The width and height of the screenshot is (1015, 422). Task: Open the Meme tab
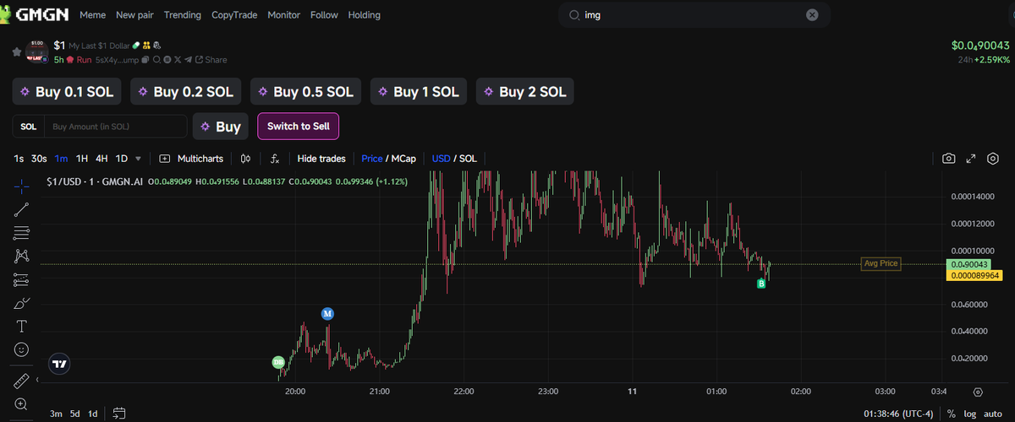93,15
